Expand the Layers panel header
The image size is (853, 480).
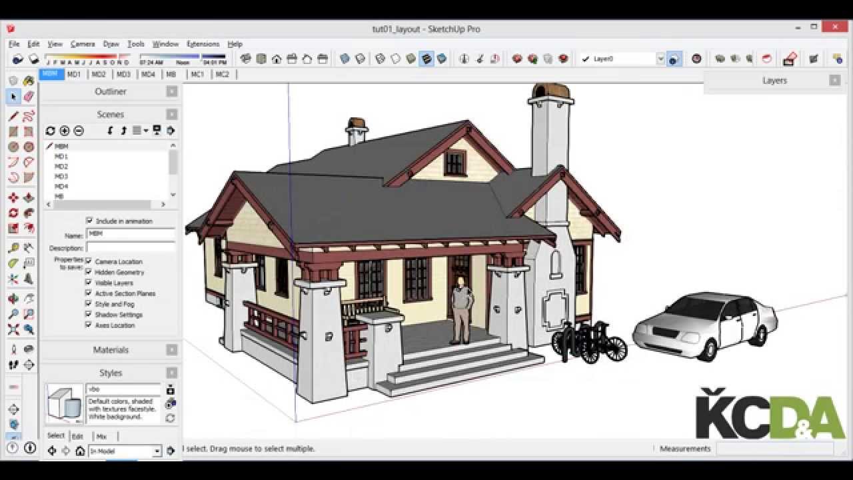pyautogui.click(x=774, y=80)
